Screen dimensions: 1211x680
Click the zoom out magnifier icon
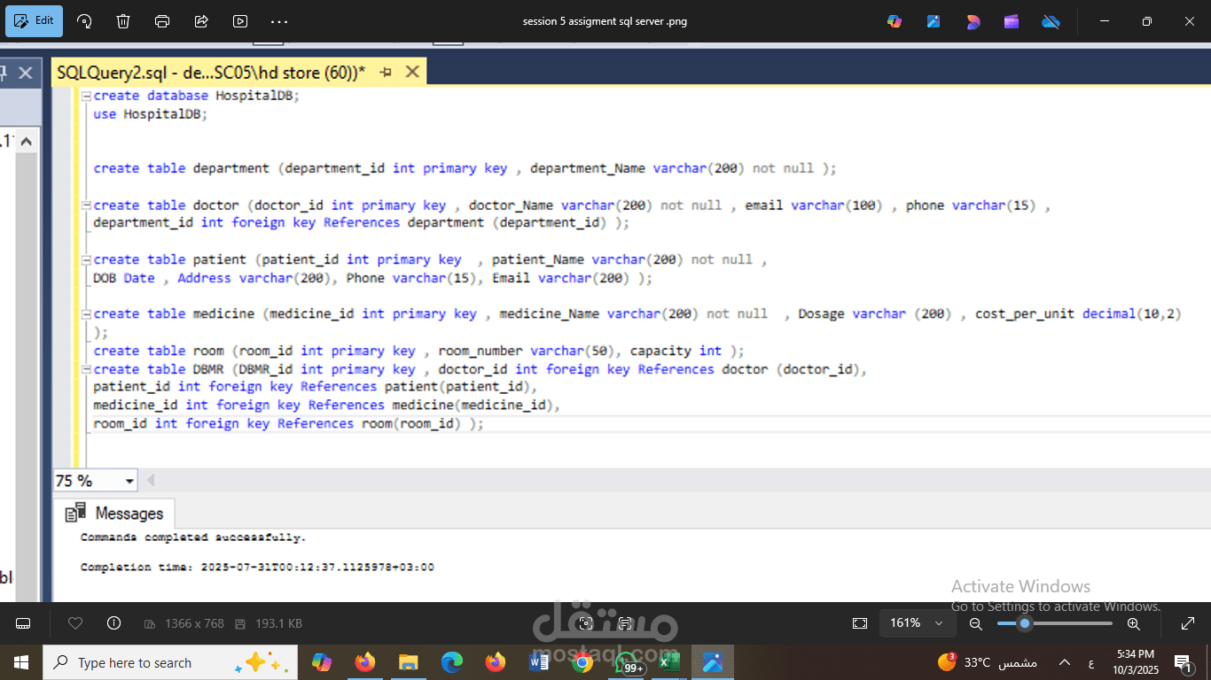pos(975,623)
